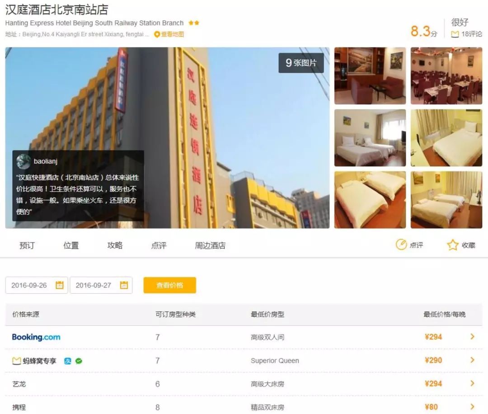
Task: Expand the 艺龙 ¥294 row arrow
Action: point(473,383)
